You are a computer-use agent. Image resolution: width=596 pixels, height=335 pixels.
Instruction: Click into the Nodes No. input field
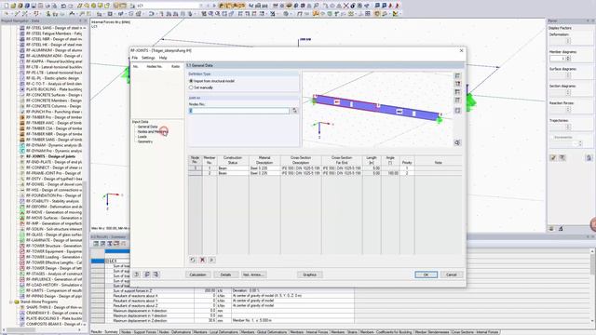(x=239, y=111)
